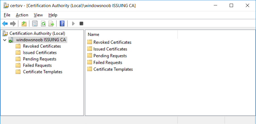Maximize the certsrv window

click(x=231, y=6)
